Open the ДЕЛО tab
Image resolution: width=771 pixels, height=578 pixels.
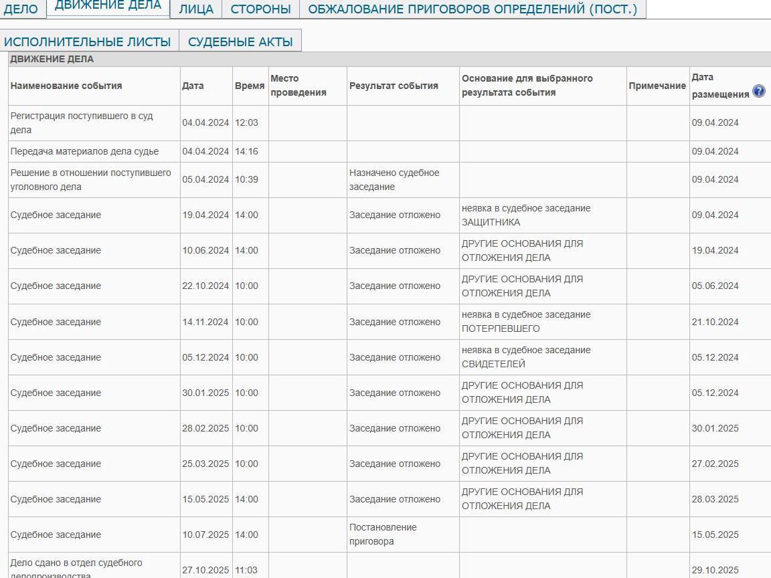(x=21, y=9)
